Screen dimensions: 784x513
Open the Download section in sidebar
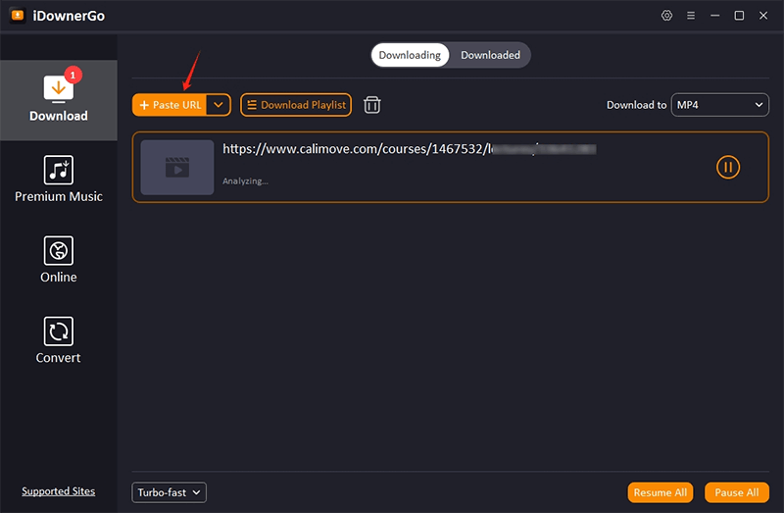pos(58,99)
